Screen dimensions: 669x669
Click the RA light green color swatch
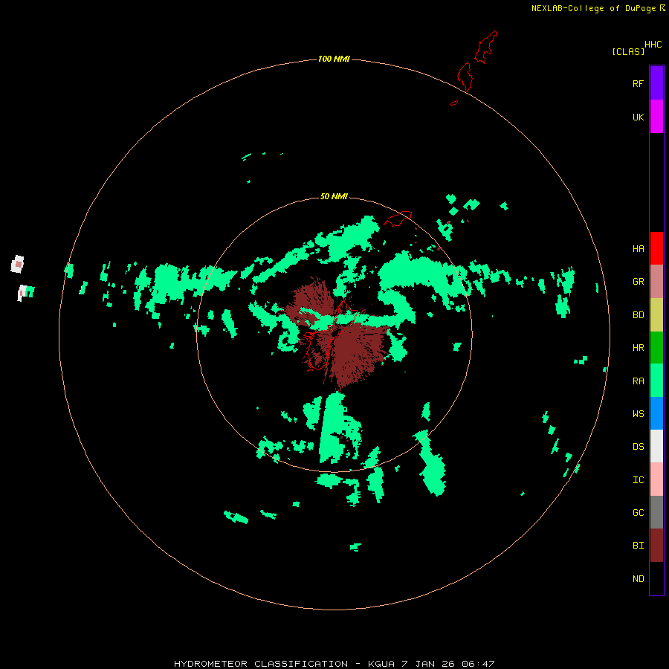656,381
